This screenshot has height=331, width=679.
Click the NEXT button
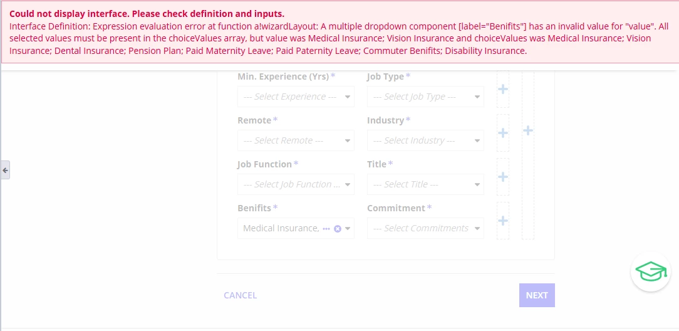pos(537,295)
